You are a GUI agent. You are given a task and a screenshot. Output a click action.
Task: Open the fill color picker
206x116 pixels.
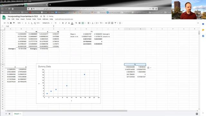pos(76,23)
